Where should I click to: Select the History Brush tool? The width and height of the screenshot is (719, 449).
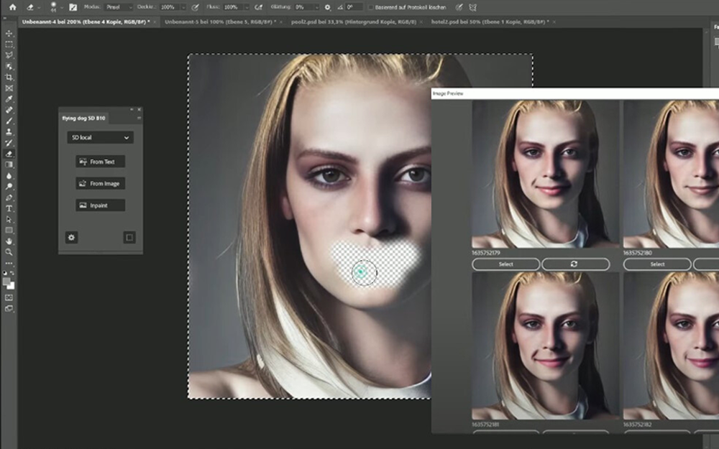tap(9, 143)
